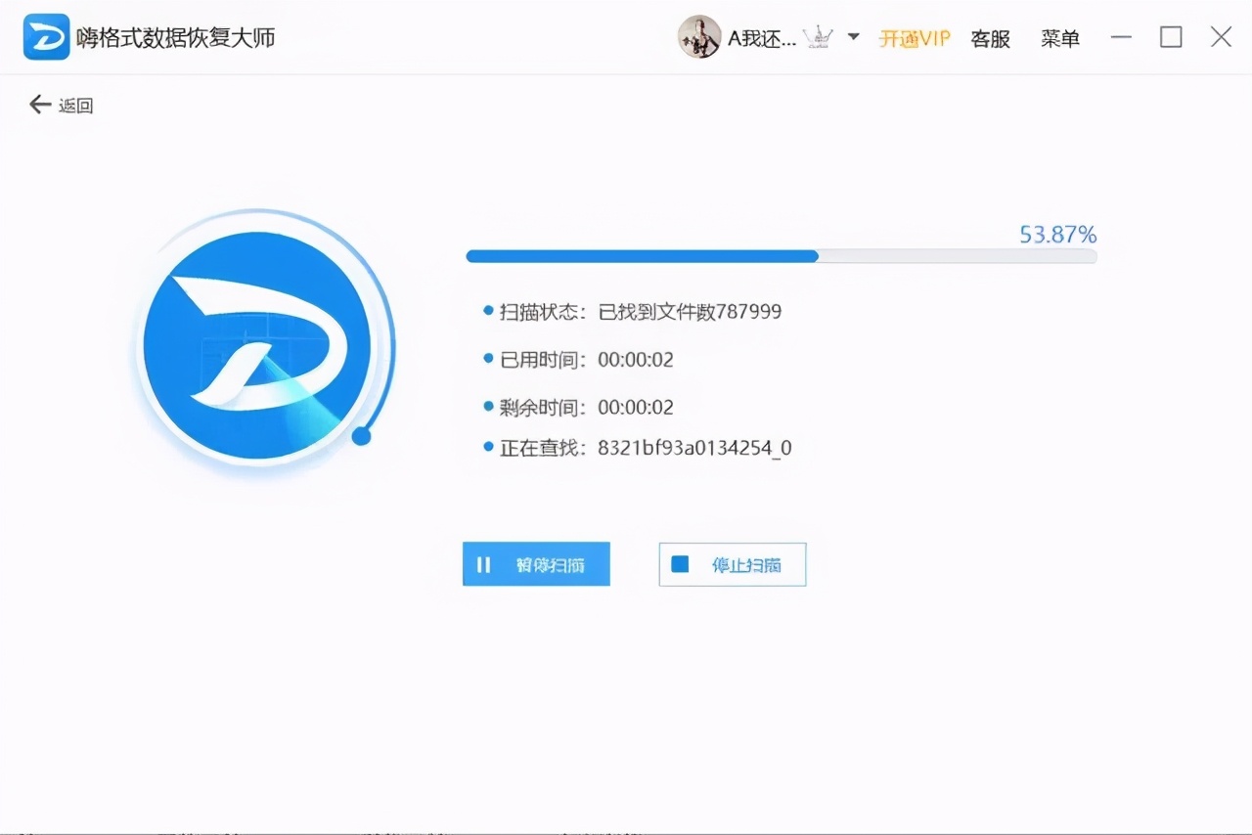Click the 53.87% progress percentage

(x=1056, y=235)
